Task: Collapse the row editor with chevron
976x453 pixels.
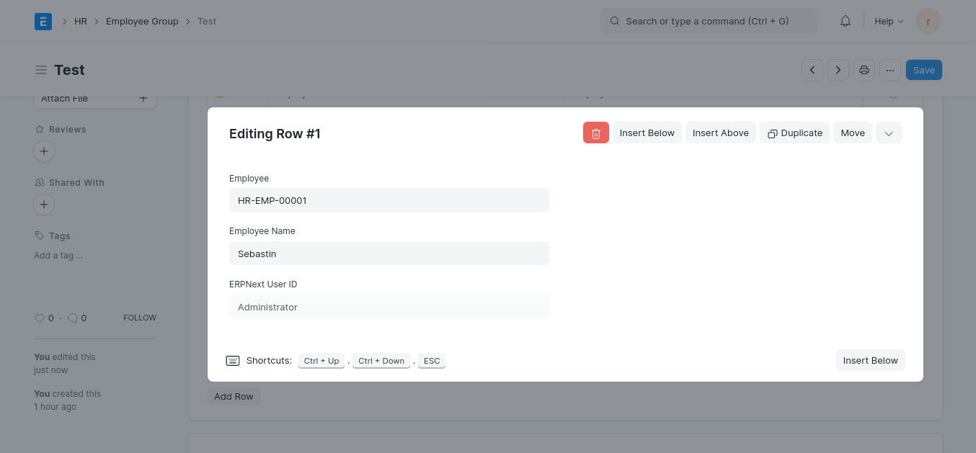Action: 888,133
